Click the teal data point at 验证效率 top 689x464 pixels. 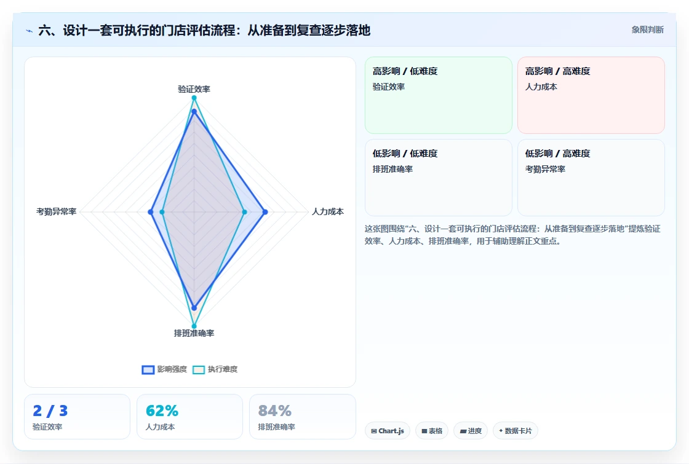(194, 98)
